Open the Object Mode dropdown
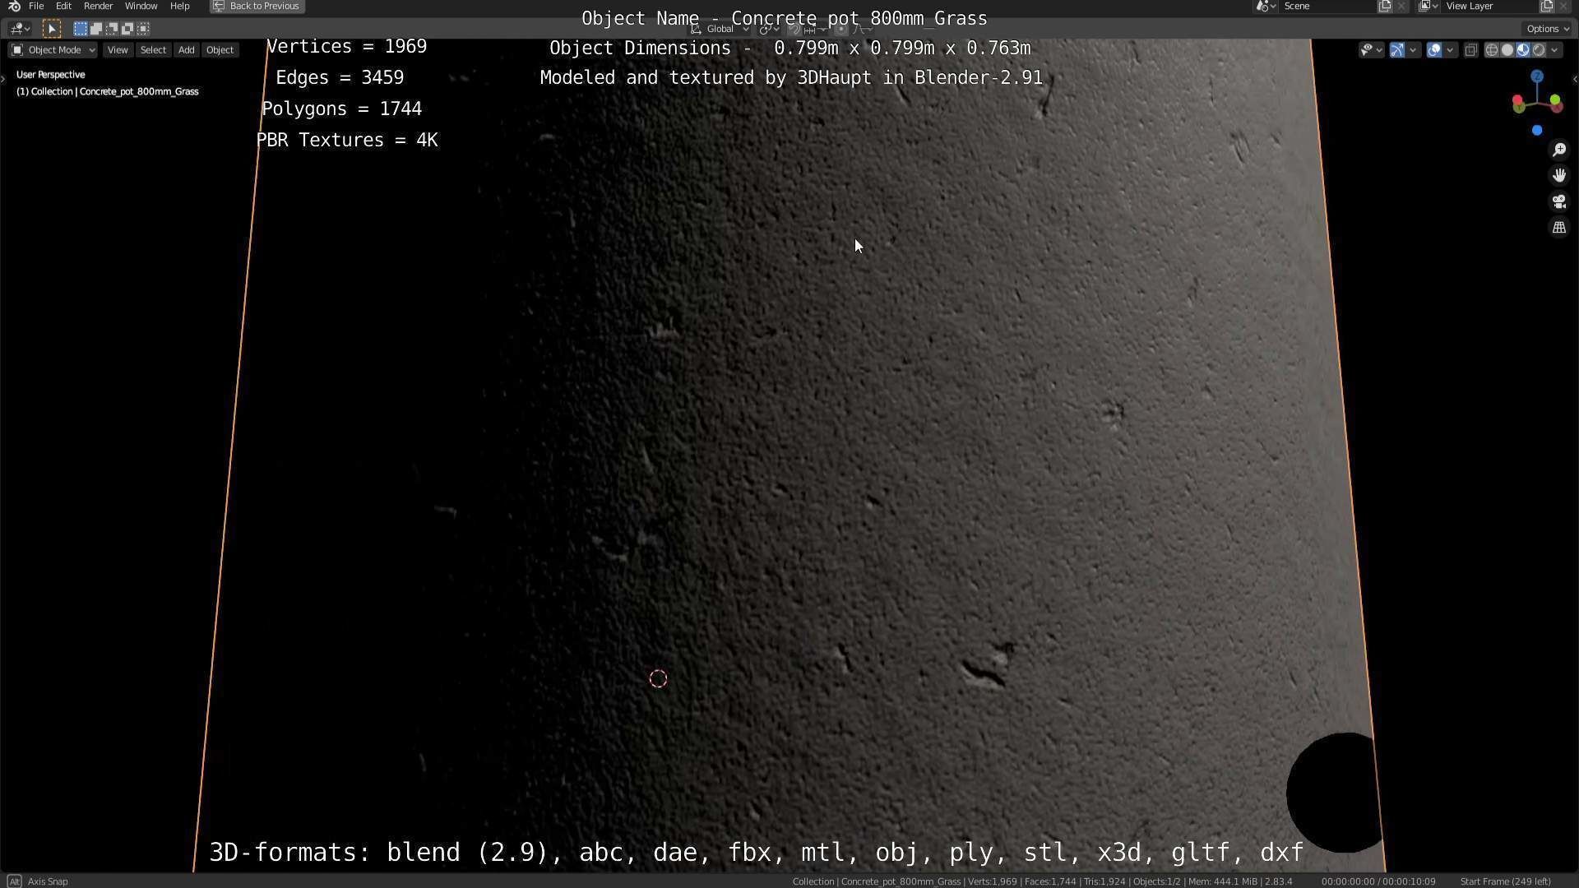 pos(53,50)
